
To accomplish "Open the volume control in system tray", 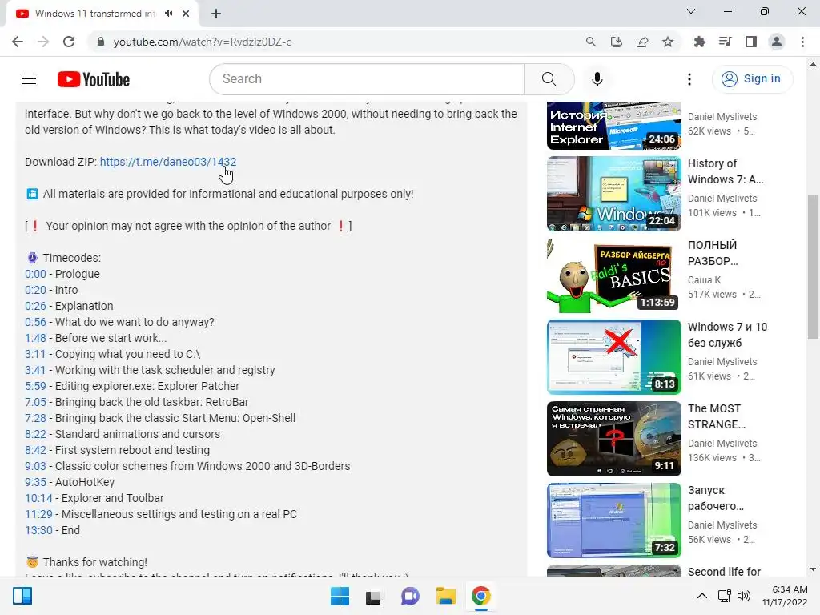I will click(x=744, y=596).
